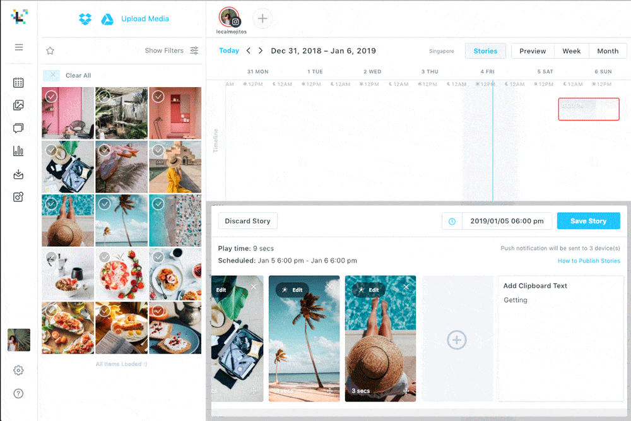Save the story with Save Story button
631x421 pixels.
(x=588, y=221)
